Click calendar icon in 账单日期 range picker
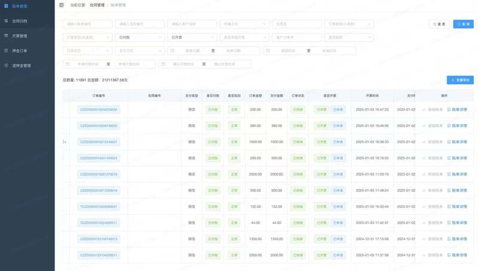The image size is (478, 271). coord(172,51)
